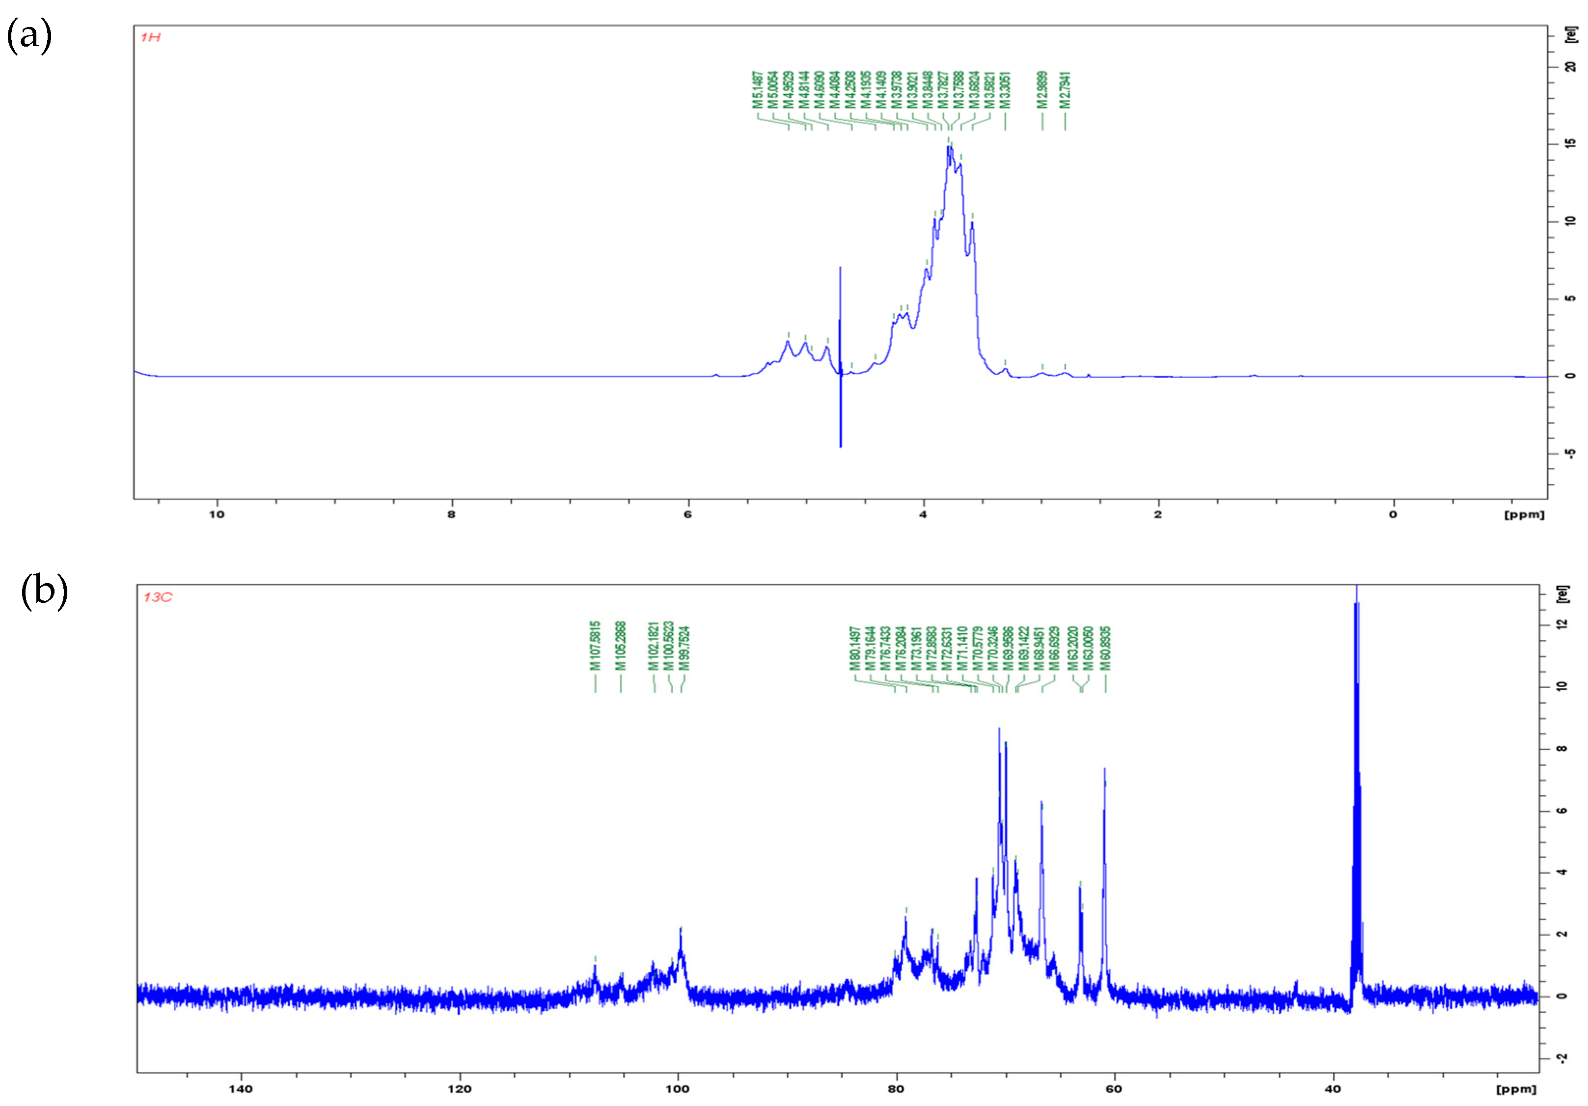Click the red 1H spectrum label

coord(150,37)
